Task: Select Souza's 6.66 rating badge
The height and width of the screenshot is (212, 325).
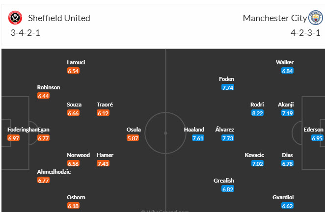Action: click(x=73, y=113)
